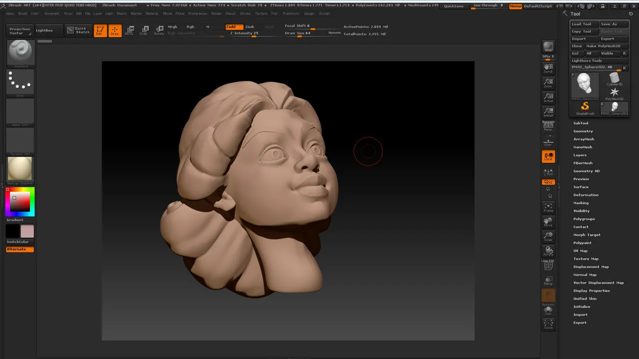Toggle Mrgb color mode

(x=173, y=27)
